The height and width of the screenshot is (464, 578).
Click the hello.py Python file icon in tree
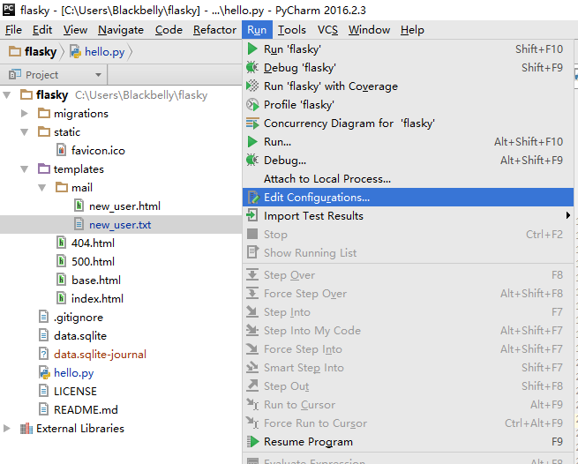pyautogui.click(x=44, y=372)
